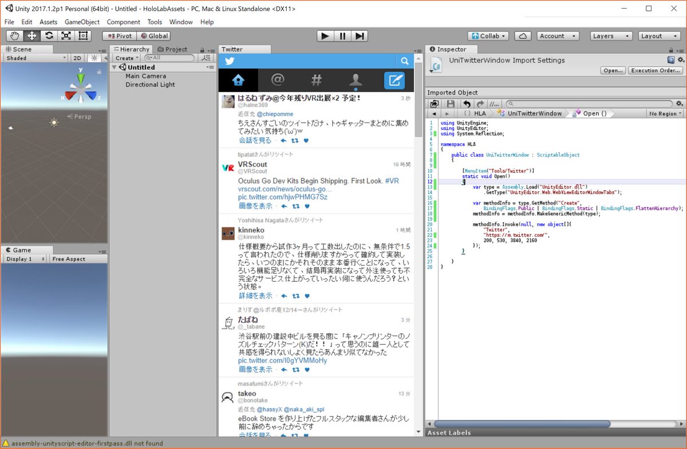Open the Inspector help book icon
Image resolution: width=687 pixels, height=449 pixels.
coord(671,60)
